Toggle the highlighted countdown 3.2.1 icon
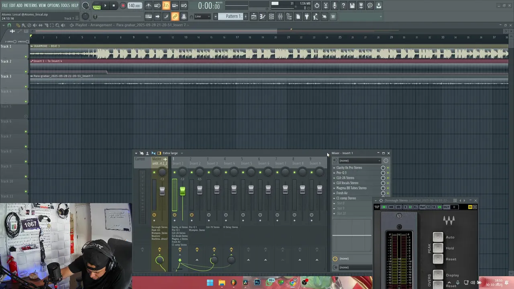Screen dimensions: 514x289 pos(166,6)
